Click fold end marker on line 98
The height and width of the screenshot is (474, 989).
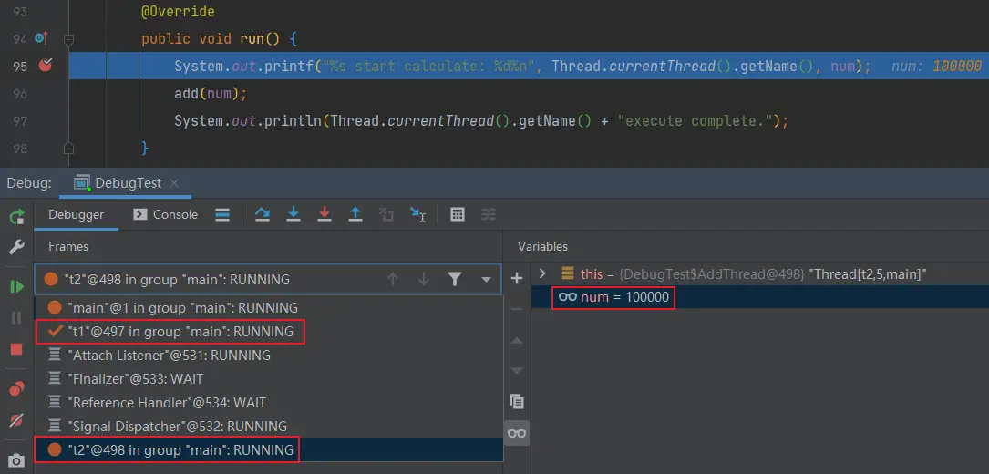69,149
